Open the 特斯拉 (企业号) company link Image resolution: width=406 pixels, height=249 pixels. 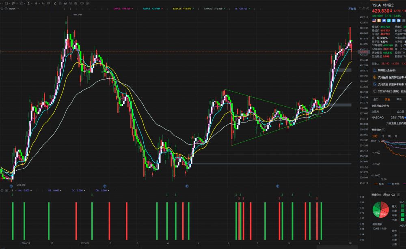point(387,70)
